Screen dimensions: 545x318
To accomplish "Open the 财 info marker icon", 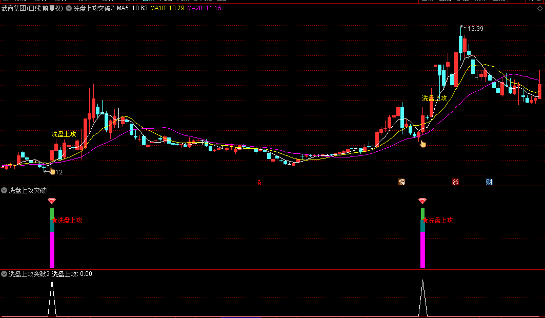I will point(489,182).
